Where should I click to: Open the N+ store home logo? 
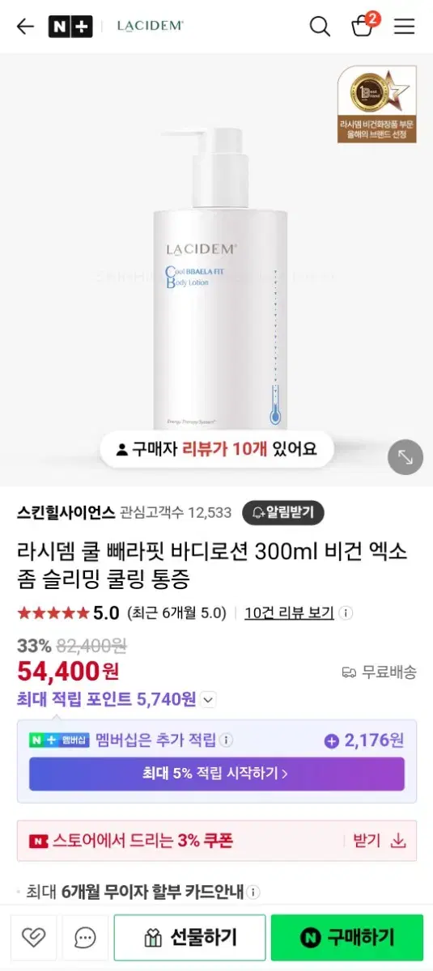tap(70, 26)
